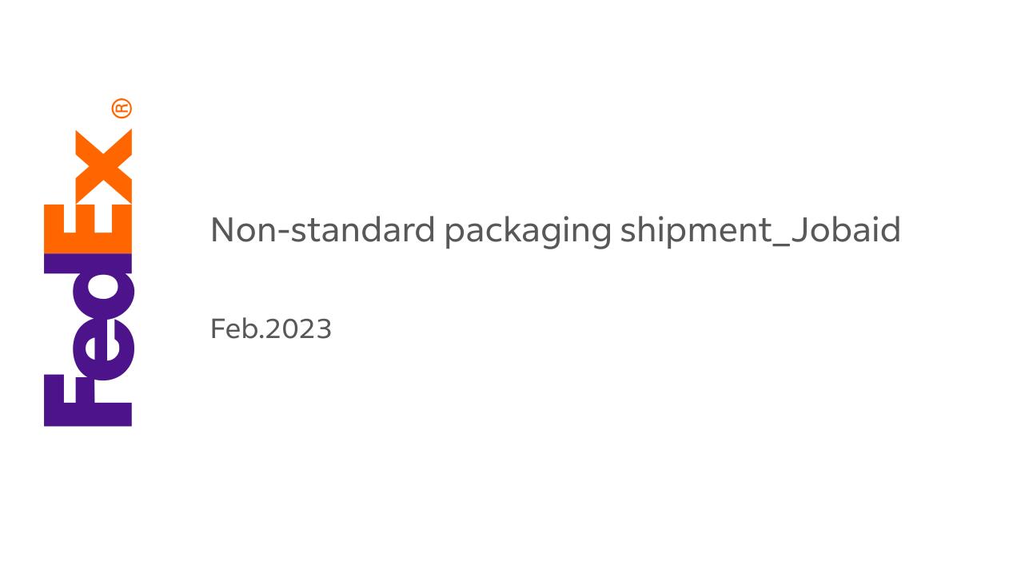Select the purple "Fed" portion of the logo
The width and height of the screenshot is (1013, 569).
(x=90, y=340)
